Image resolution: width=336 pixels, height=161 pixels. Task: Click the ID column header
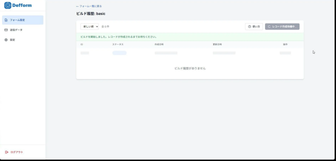pos(81,44)
